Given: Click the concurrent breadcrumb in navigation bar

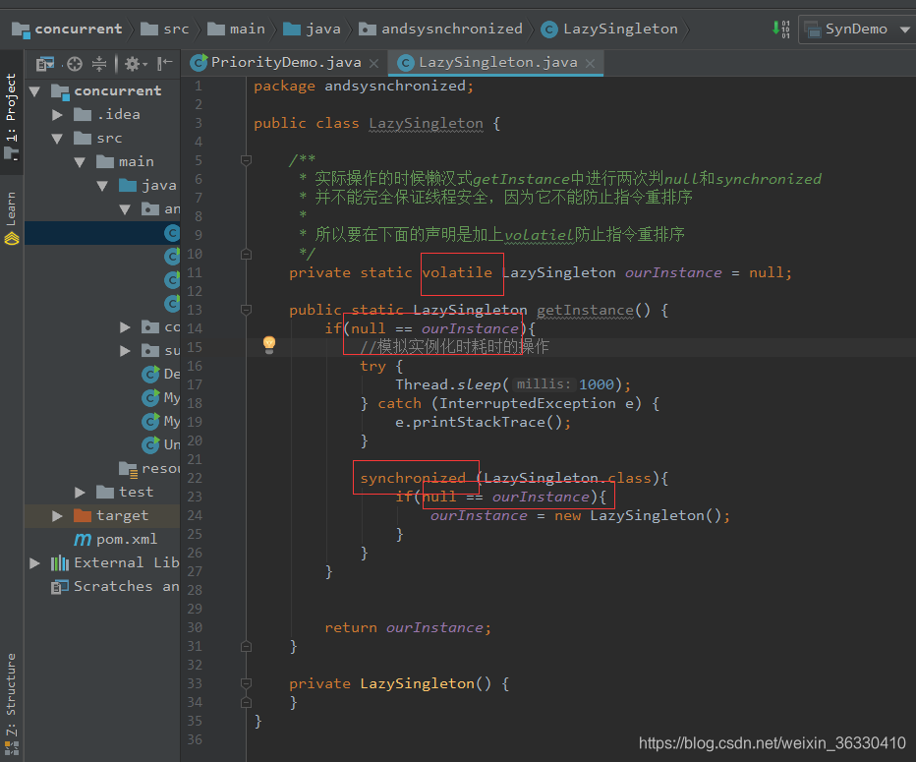Looking at the screenshot, I should tap(68, 29).
